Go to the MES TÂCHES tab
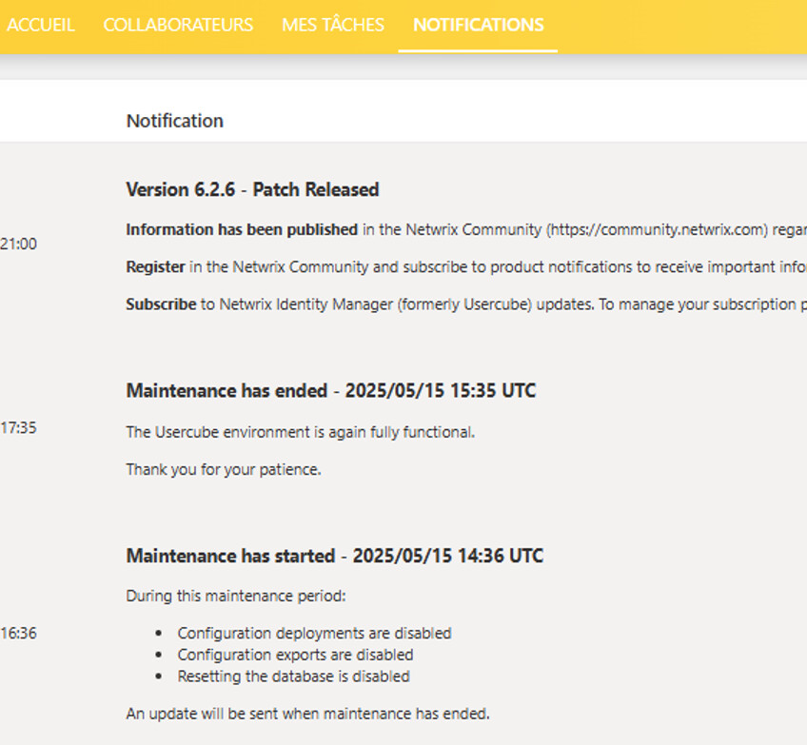807x745 pixels. [x=333, y=25]
